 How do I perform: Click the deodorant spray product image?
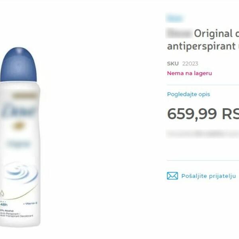pyautogui.click(x=20, y=137)
